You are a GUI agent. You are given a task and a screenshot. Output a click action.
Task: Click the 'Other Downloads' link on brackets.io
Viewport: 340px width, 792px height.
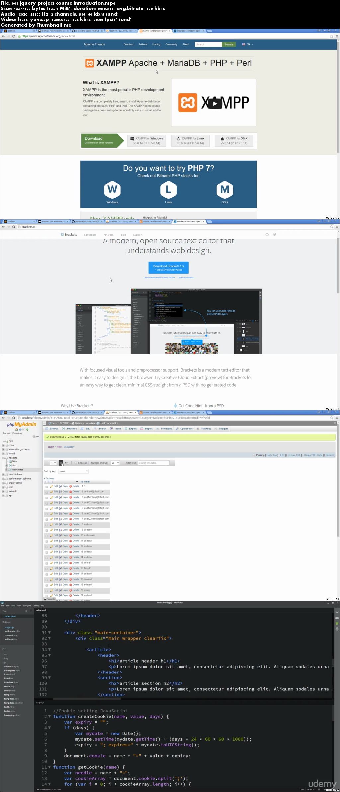point(185,277)
